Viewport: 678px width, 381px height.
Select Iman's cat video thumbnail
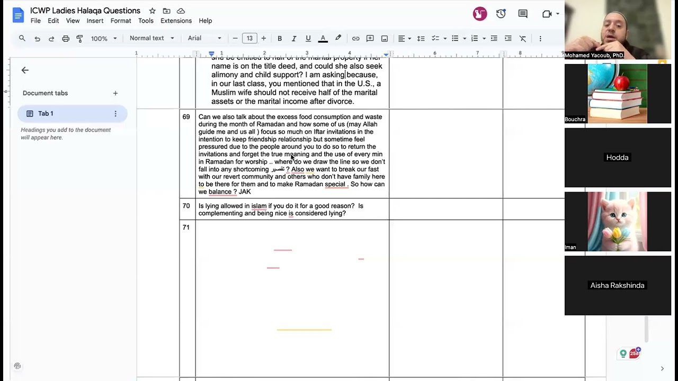point(618,221)
